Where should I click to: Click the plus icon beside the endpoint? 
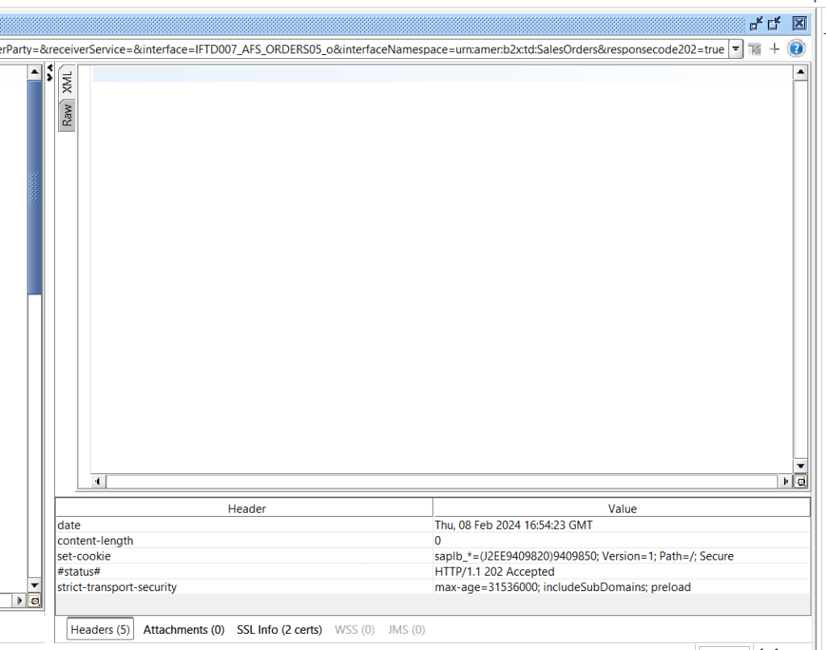(774, 48)
